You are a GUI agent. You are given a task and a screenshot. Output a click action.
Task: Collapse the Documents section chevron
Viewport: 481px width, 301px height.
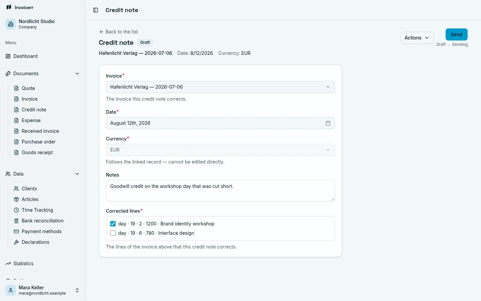point(77,74)
